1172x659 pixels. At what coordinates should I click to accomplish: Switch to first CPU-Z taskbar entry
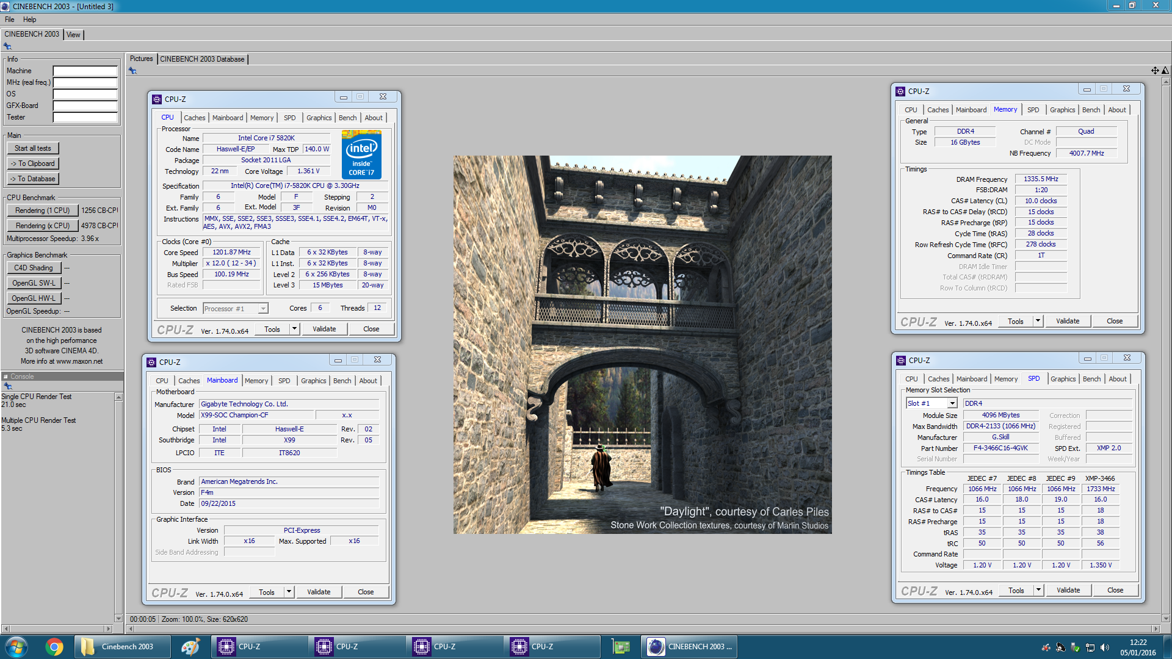pos(259,647)
